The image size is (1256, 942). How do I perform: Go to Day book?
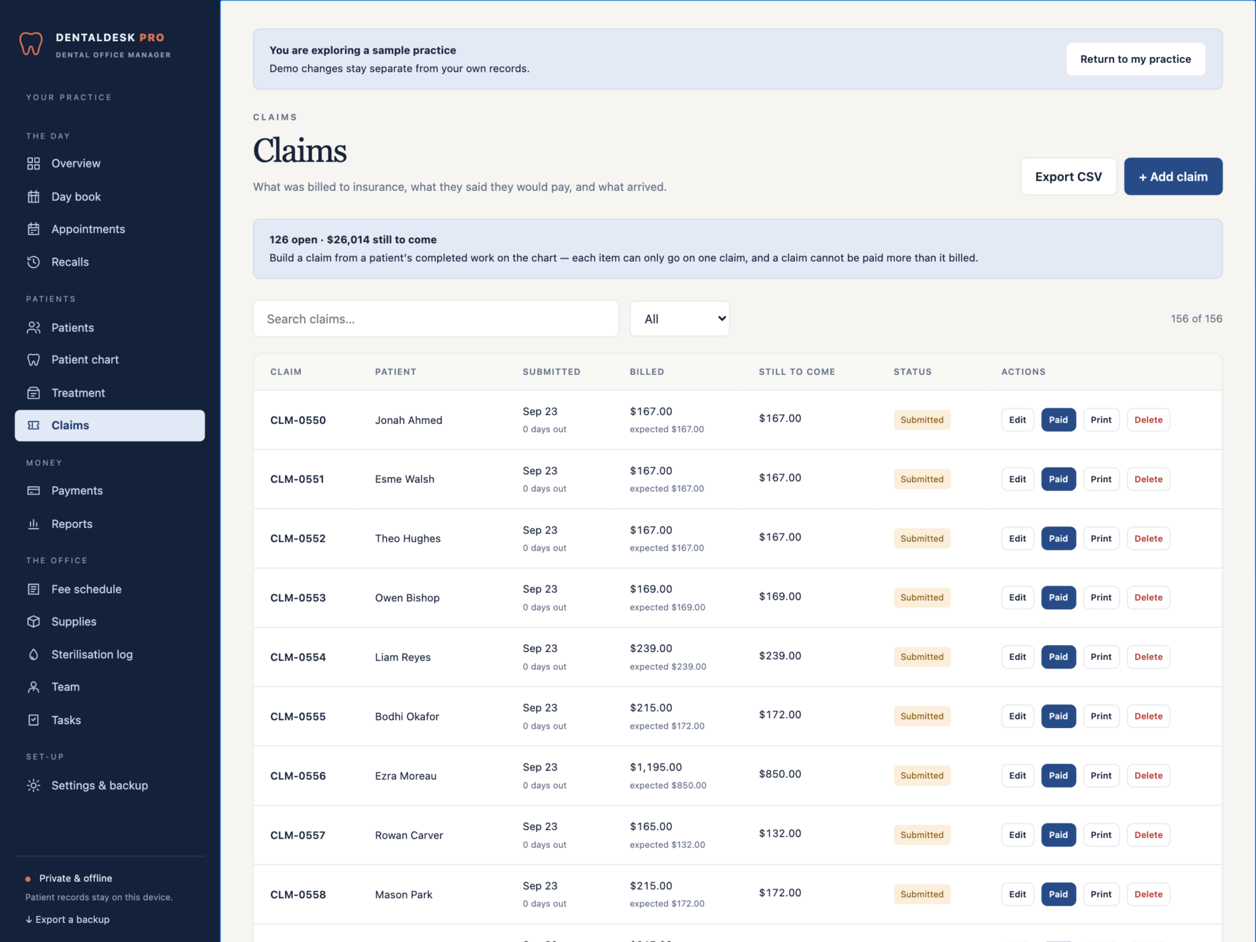click(110, 196)
